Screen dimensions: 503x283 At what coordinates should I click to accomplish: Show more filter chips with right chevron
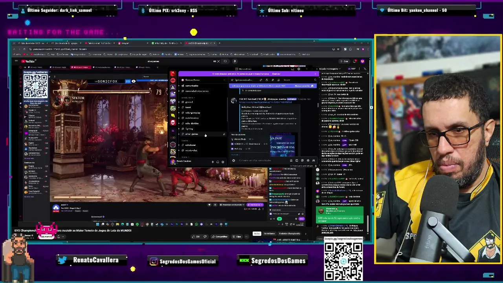[305, 234]
